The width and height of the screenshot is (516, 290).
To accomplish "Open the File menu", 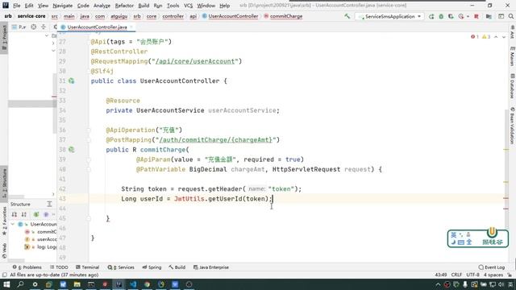I will click(16, 6).
